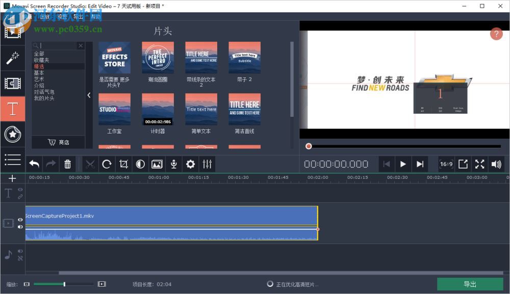Select the magic wand filters tool
The height and width of the screenshot is (294, 510).
(13, 58)
